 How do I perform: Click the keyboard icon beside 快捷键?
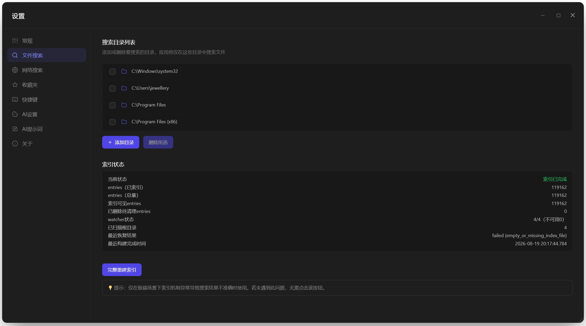(15, 99)
